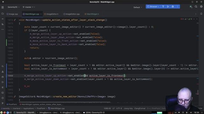Open the Terminal tool window icon

(x=3, y=93)
